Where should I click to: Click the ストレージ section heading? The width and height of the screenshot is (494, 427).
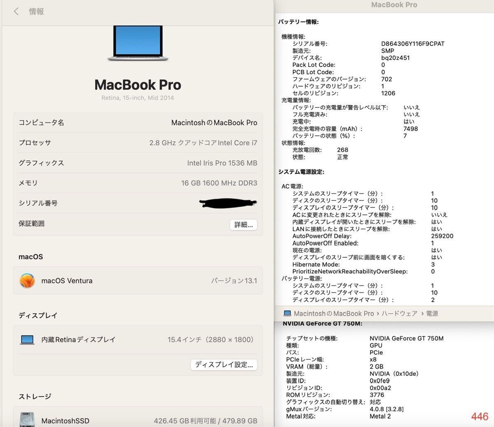click(35, 396)
